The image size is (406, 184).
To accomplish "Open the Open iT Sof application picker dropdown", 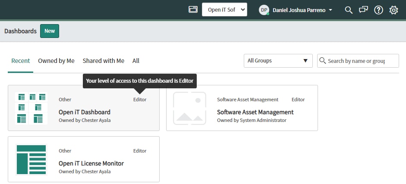I will tap(224, 9).
